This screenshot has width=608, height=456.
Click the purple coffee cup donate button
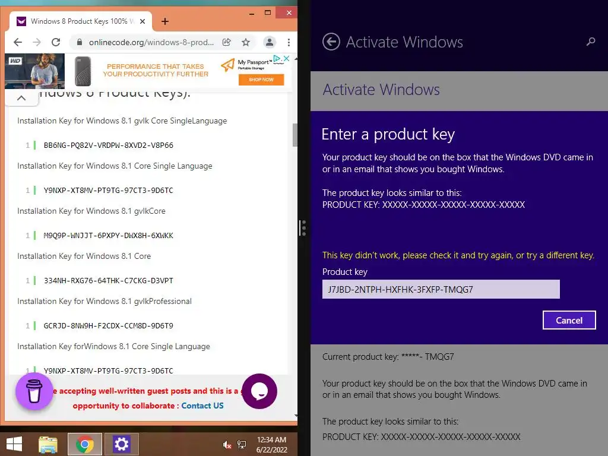(x=34, y=391)
